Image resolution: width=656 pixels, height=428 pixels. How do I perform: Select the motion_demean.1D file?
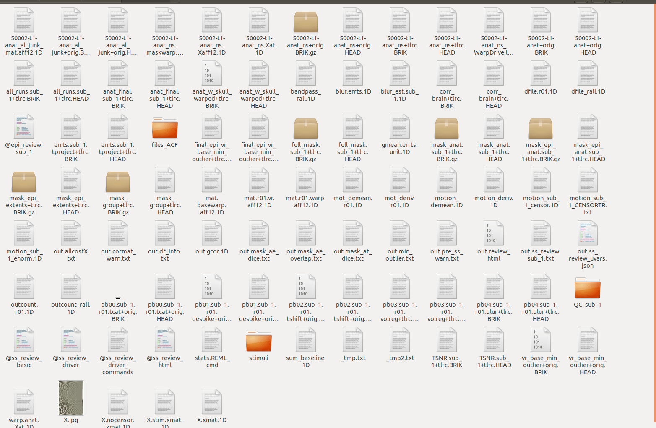pos(447,180)
